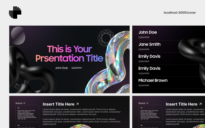205x128 pixels.
Task: Select Michael Brown in the members list
Action: coord(153,80)
